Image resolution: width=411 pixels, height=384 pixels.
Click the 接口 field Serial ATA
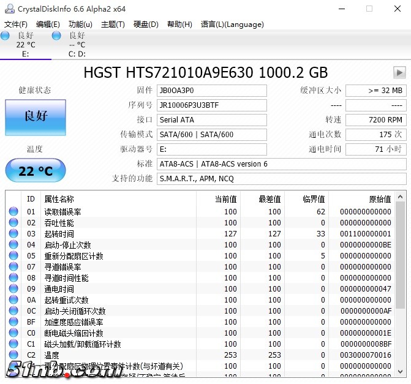click(212, 120)
